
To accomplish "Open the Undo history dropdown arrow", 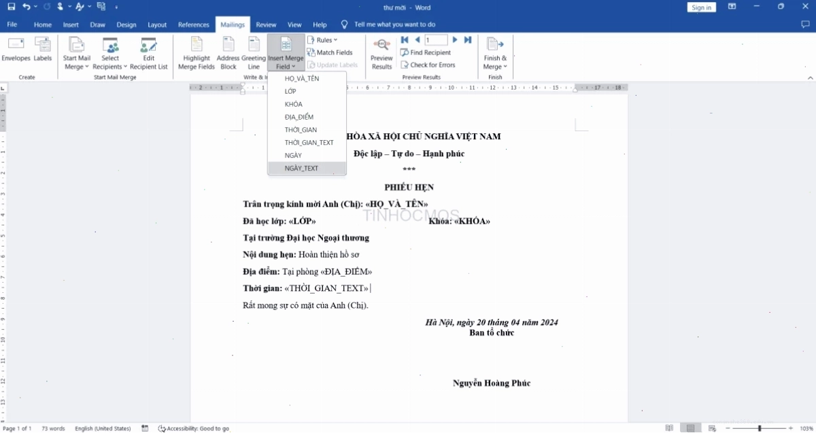I will pyautogui.click(x=35, y=7).
